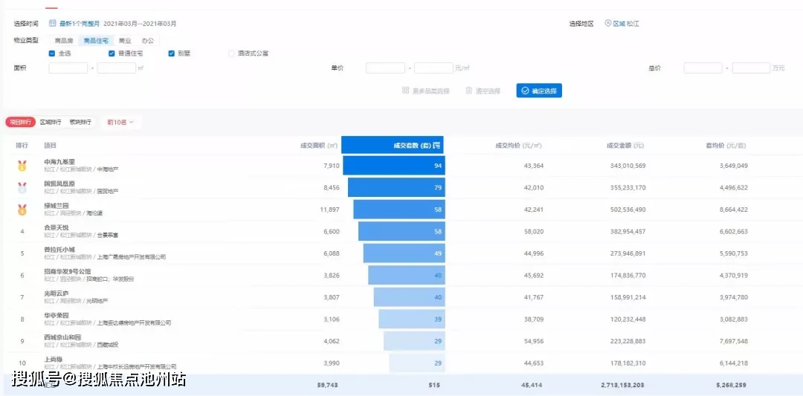
Task: Click the minimum 面积 input field
Action: tap(68, 68)
